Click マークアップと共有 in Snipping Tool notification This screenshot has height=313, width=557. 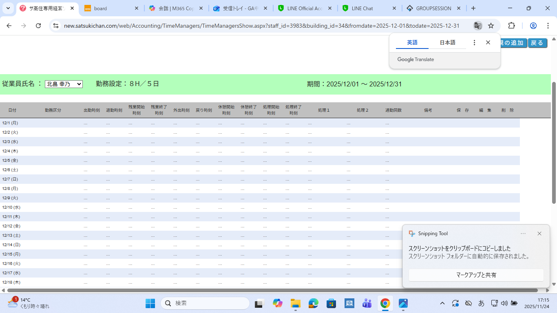click(476, 275)
